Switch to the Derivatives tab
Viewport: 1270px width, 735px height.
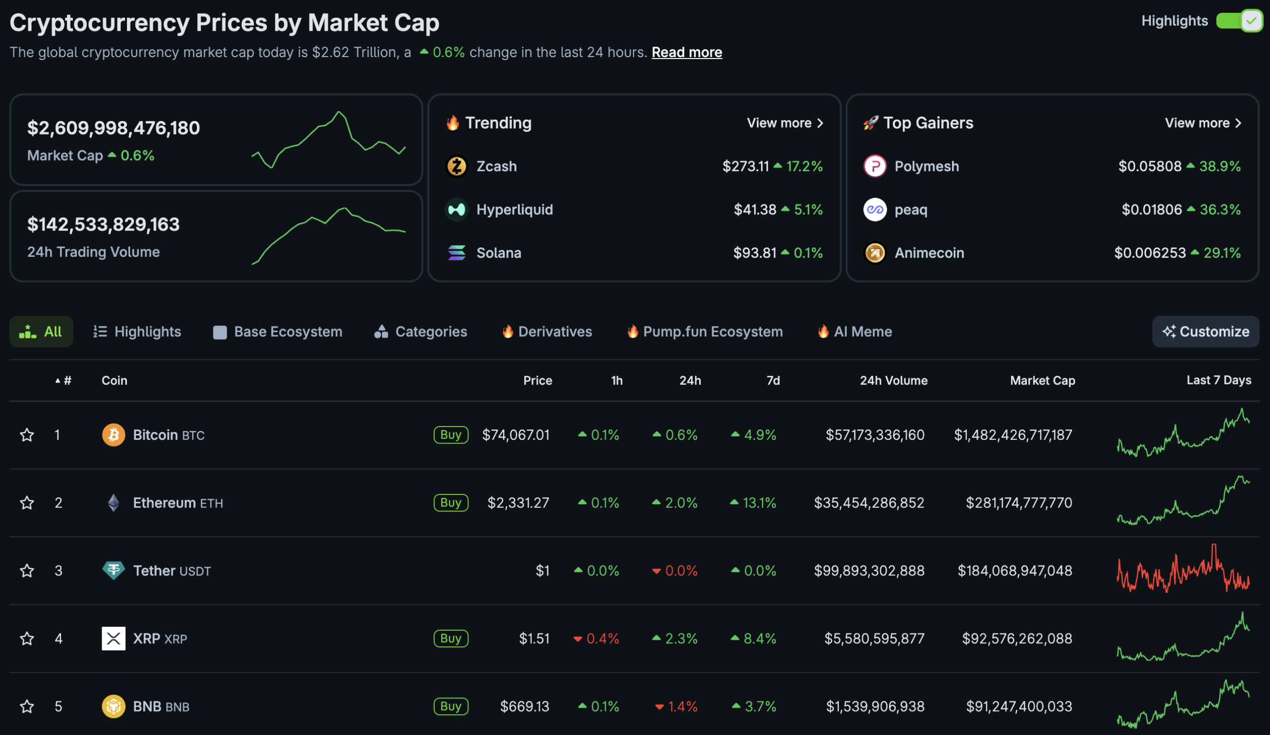coord(547,331)
